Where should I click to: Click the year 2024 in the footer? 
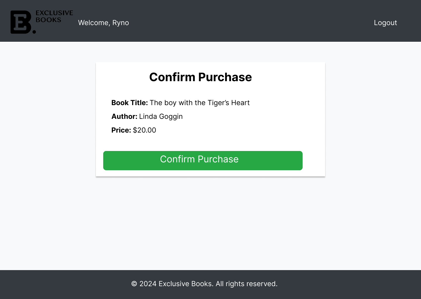tap(148, 284)
